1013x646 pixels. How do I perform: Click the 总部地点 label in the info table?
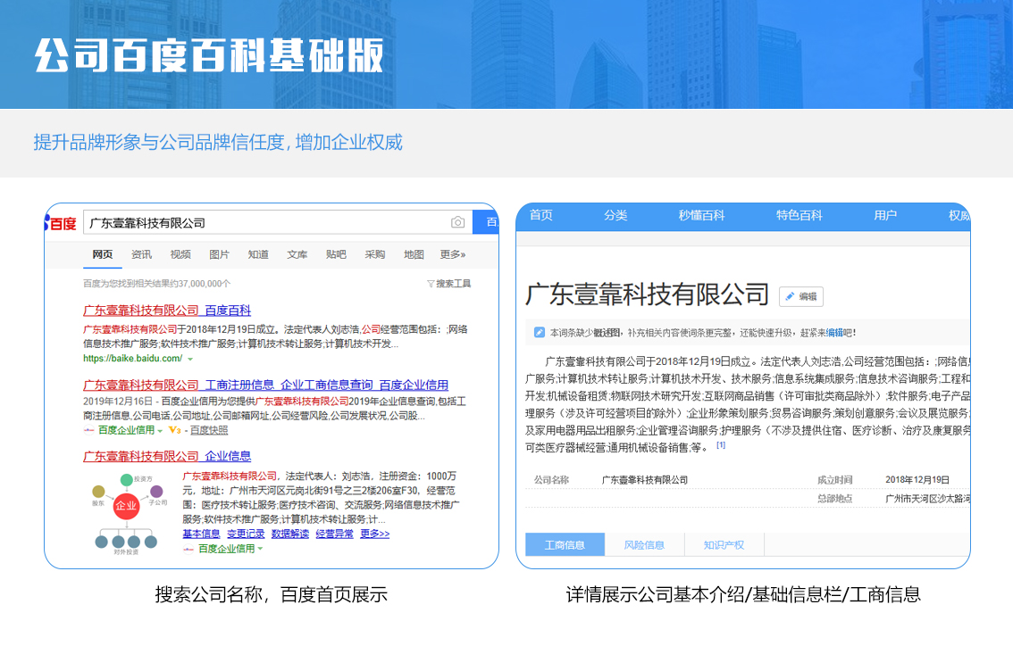pos(834,498)
